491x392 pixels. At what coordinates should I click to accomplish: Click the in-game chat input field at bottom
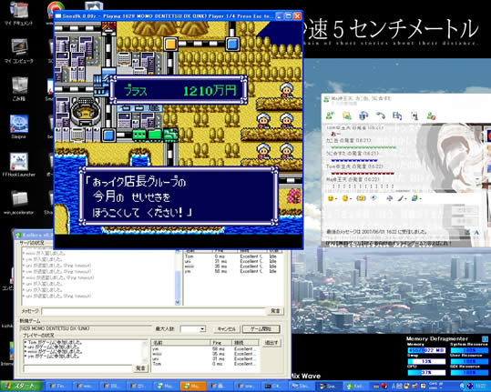coord(77,368)
